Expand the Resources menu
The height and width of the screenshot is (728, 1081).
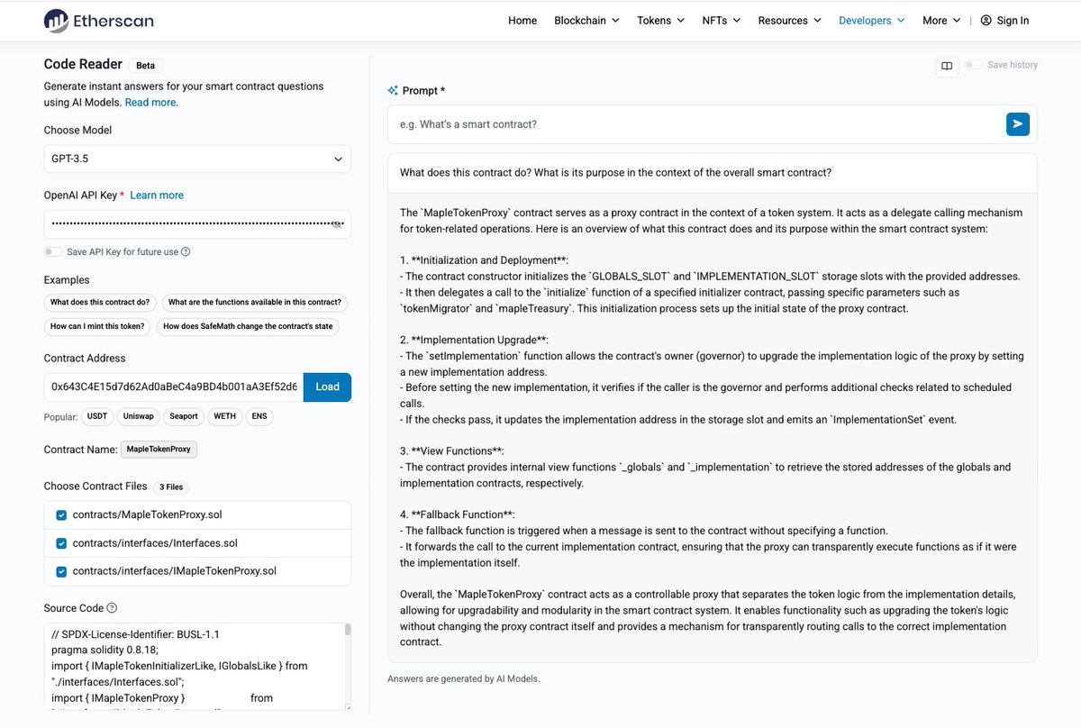[x=789, y=21]
